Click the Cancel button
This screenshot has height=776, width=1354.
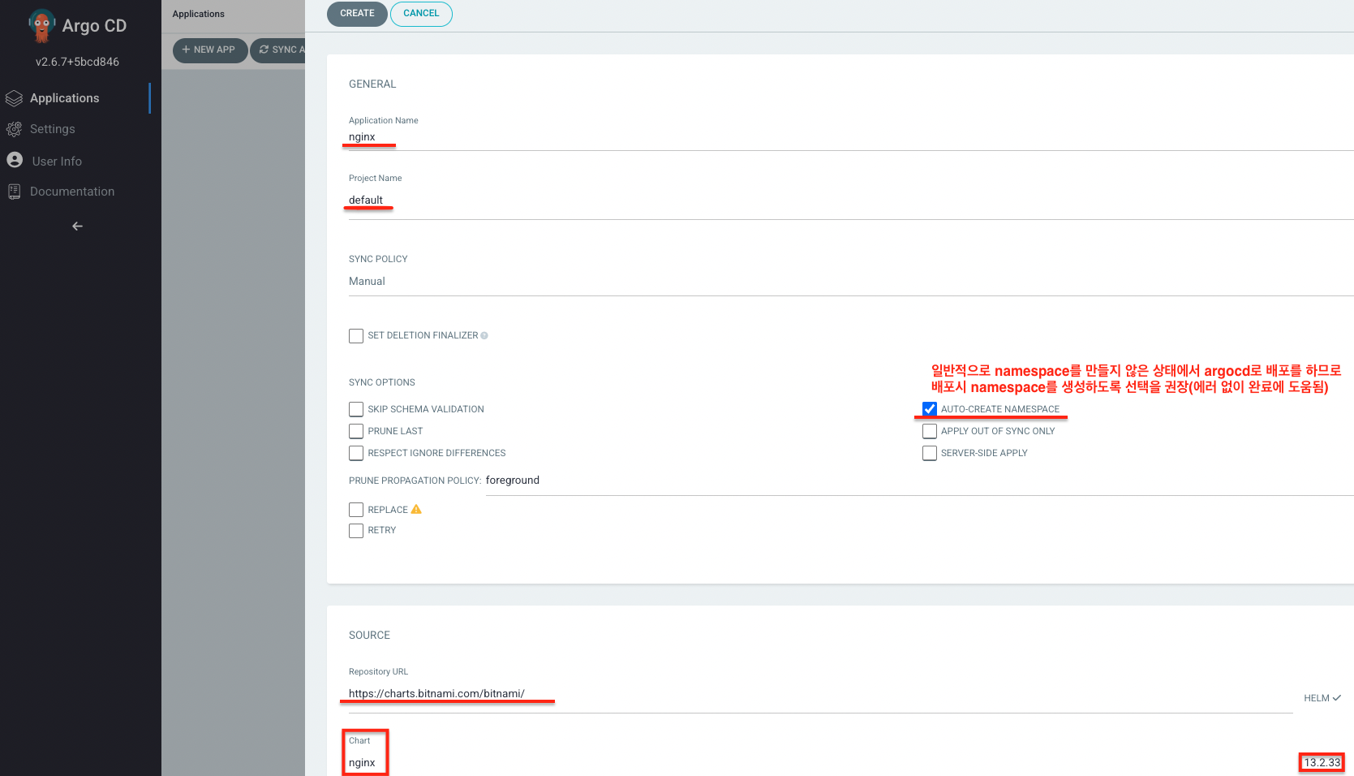[421, 14]
